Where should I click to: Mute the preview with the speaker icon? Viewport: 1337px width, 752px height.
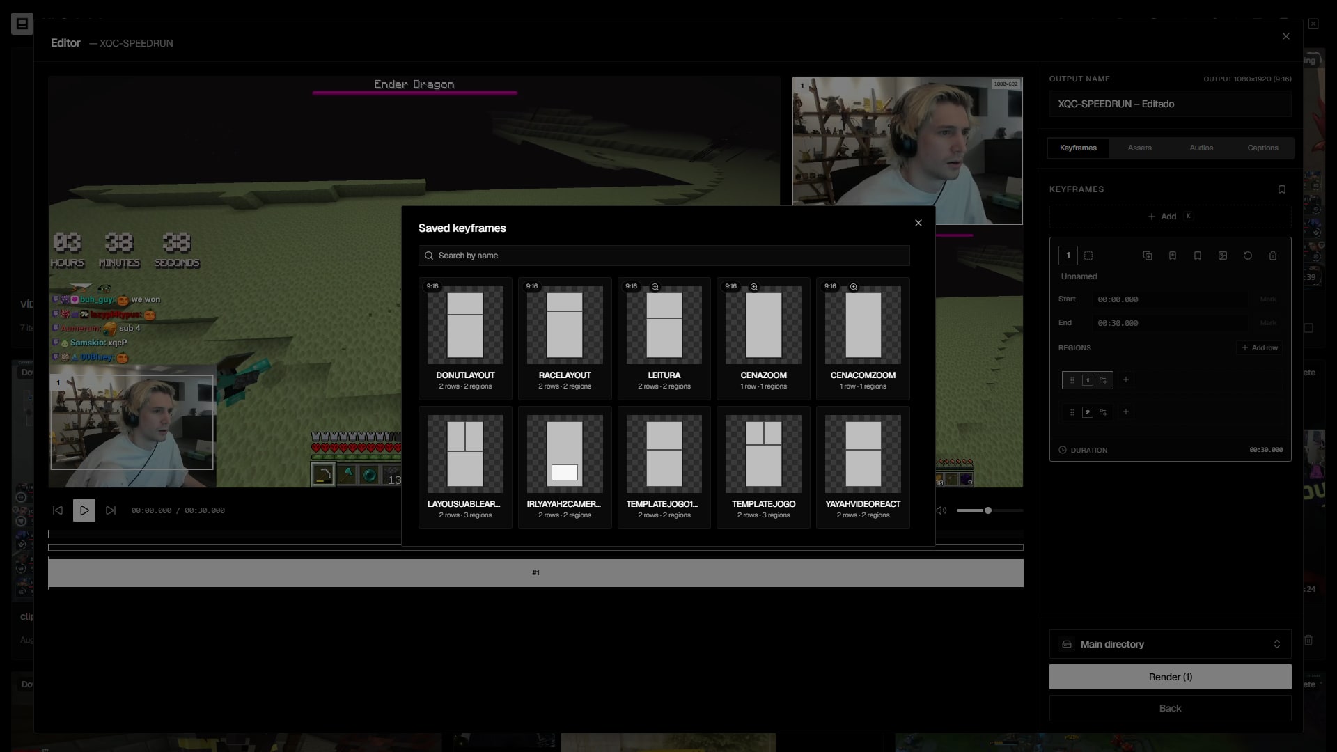coord(941,510)
